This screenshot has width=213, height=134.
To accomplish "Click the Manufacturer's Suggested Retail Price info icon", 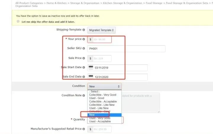I will [x=84, y=129].
